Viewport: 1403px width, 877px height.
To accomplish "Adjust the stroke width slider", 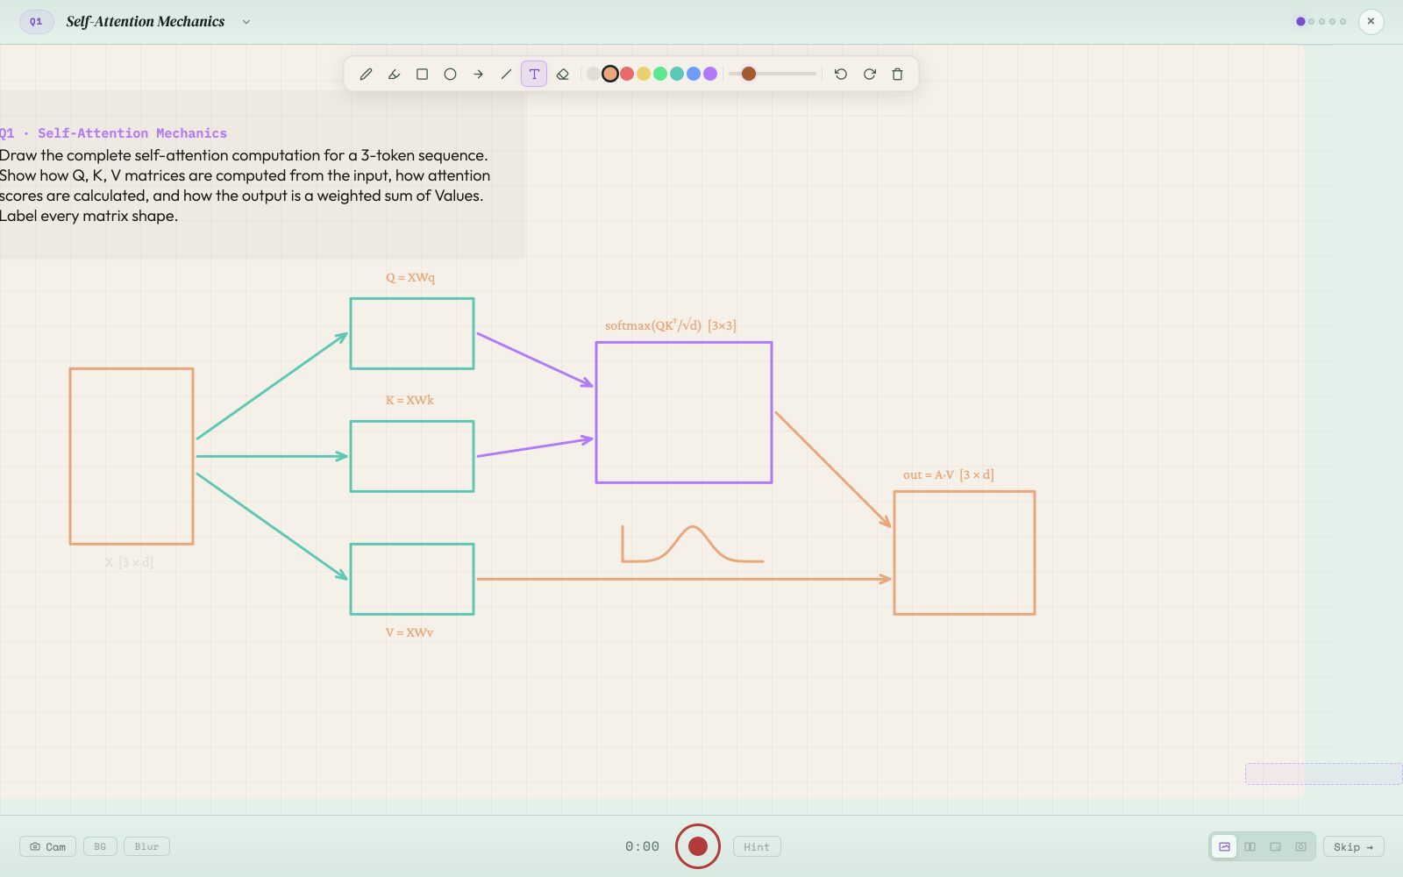I will (x=773, y=74).
